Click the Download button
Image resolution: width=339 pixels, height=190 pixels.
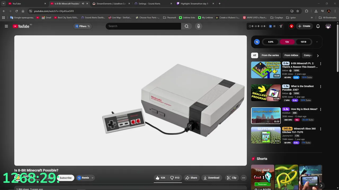(211, 178)
